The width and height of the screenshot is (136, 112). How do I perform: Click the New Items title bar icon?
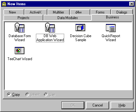(4, 4)
